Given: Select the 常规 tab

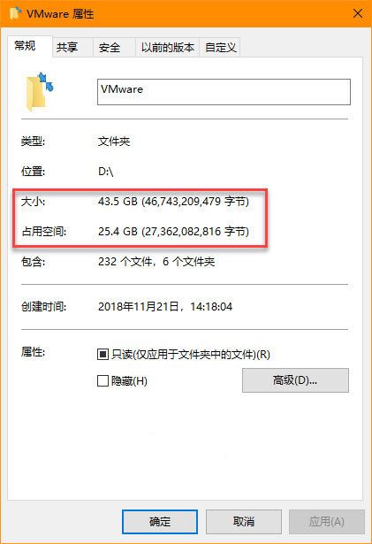Looking at the screenshot, I should click(30, 46).
